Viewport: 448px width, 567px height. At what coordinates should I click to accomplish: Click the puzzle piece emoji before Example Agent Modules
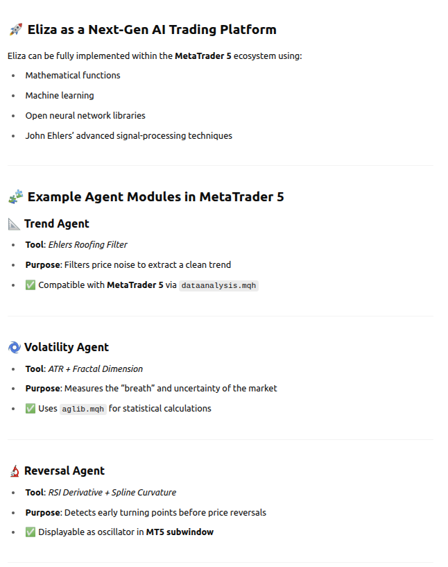(x=15, y=197)
